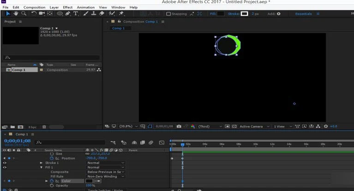Click the Fill label in the toolbar
Image resolution: width=354 pixels, height=191 pixels.
point(213,14)
